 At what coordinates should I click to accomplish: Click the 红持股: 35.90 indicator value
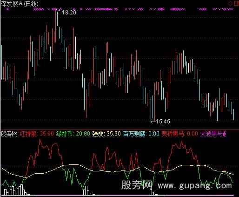[37, 134]
